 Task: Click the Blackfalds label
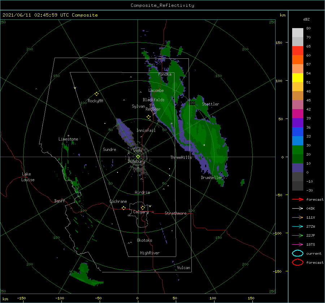click(x=153, y=100)
